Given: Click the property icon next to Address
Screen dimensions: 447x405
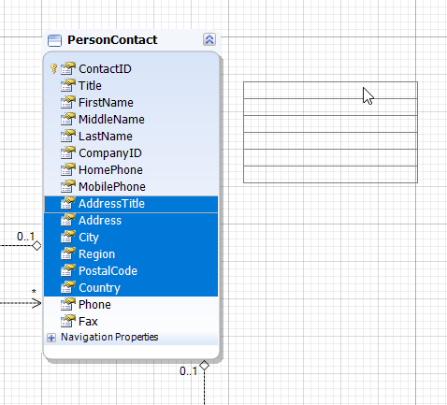Looking at the screenshot, I should (68, 220).
